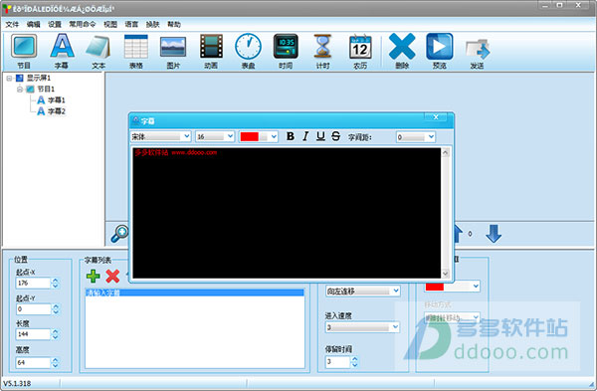Insert a 表格 table from the toolbar

(x=136, y=47)
